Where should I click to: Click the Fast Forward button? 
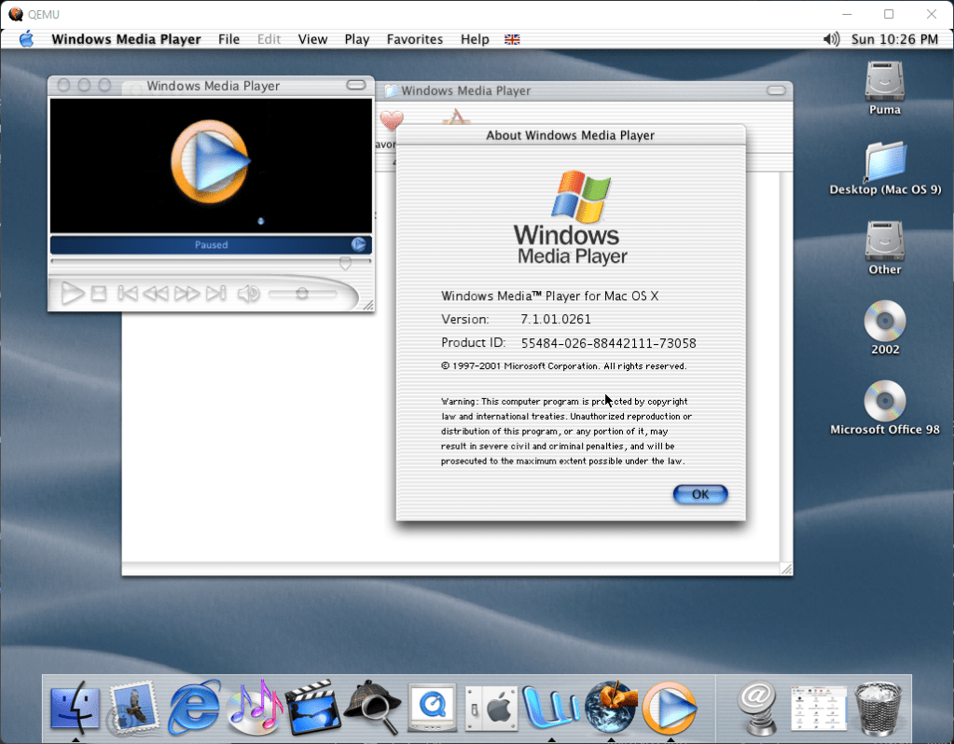click(x=187, y=295)
